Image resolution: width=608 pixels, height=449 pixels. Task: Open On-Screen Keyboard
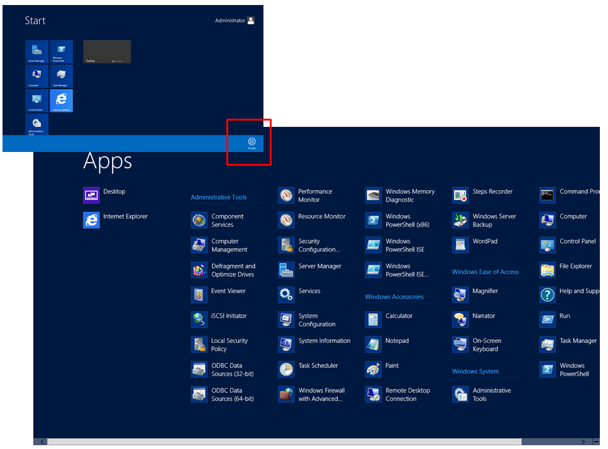click(477, 344)
